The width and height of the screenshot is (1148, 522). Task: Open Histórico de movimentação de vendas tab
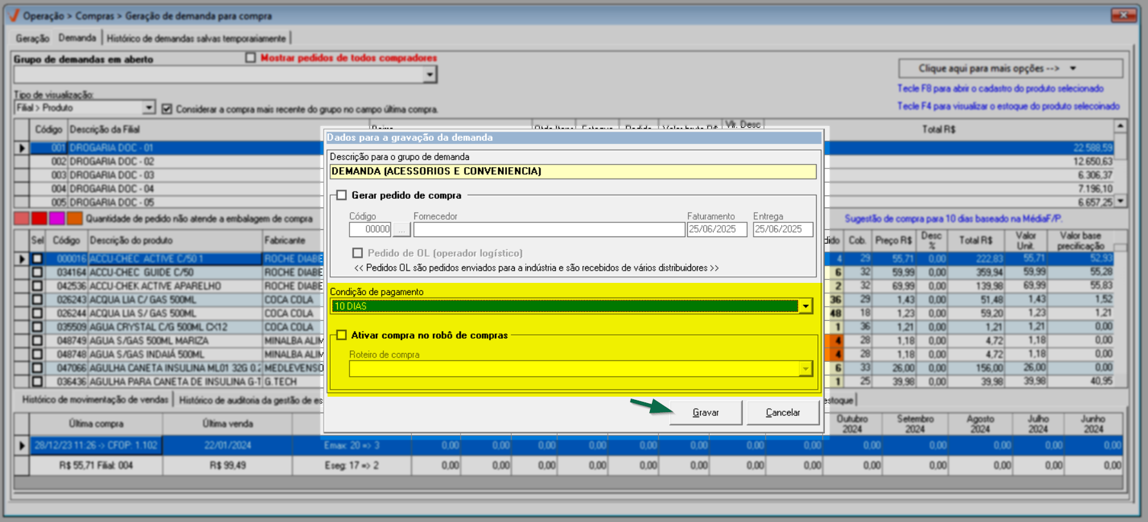(95, 400)
